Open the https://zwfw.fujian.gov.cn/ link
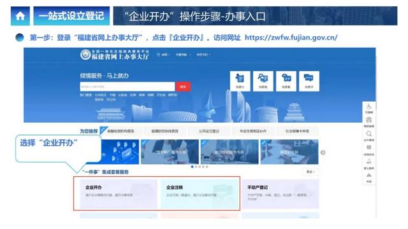Viewport: 408px width, 229px height. click(x=291, y=38)
